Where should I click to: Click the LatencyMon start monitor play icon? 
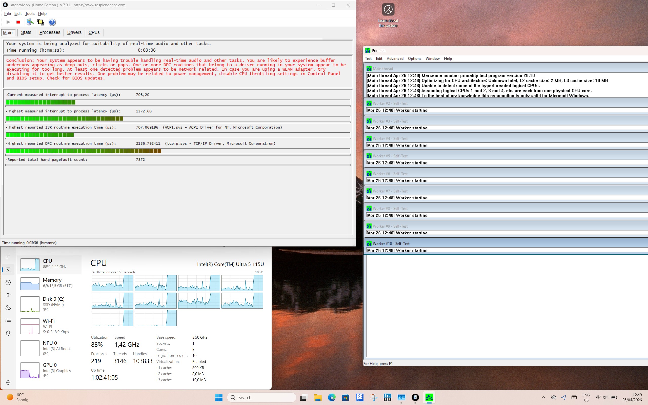pyautogui.click(x=8, y=22)
